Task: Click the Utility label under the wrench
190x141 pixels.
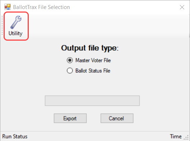Action: pos(15,33)
